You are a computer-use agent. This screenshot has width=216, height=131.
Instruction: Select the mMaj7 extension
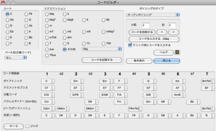click(x=104, y=32)
